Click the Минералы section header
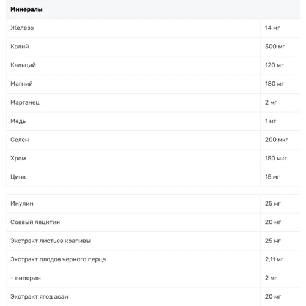Image resolution: width=306 pixels, height=306 pixels. coord(26,9)
